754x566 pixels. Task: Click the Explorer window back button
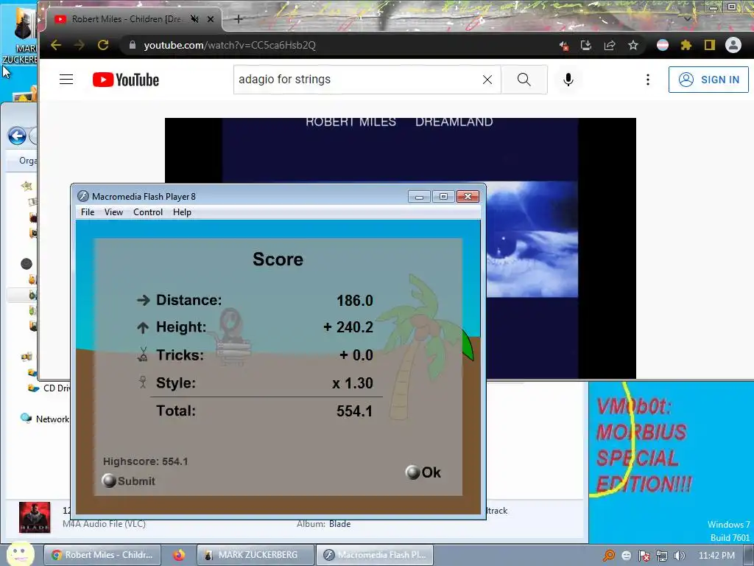17,136
